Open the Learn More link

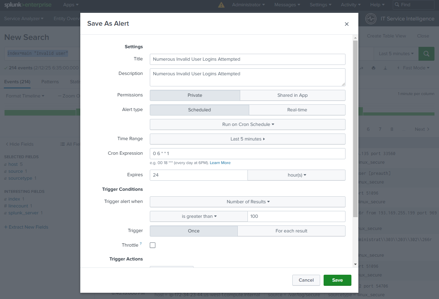pos(220,163)
